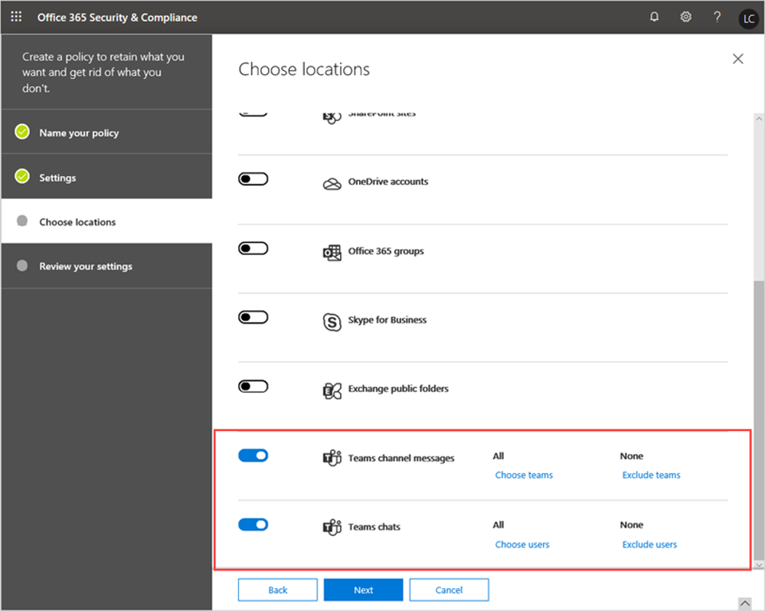
Task: Click the Exchange public folders icon
Action: pos(332,390)
